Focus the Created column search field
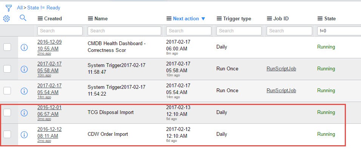The image size is (361, 149). point(60,31)
